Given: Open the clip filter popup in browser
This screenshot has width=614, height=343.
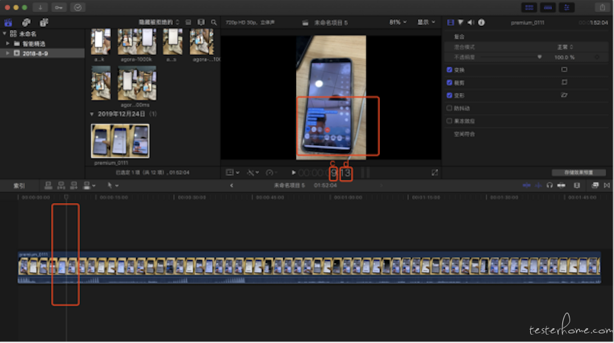Looking at the screenshot, I should (x=159, y=23).
